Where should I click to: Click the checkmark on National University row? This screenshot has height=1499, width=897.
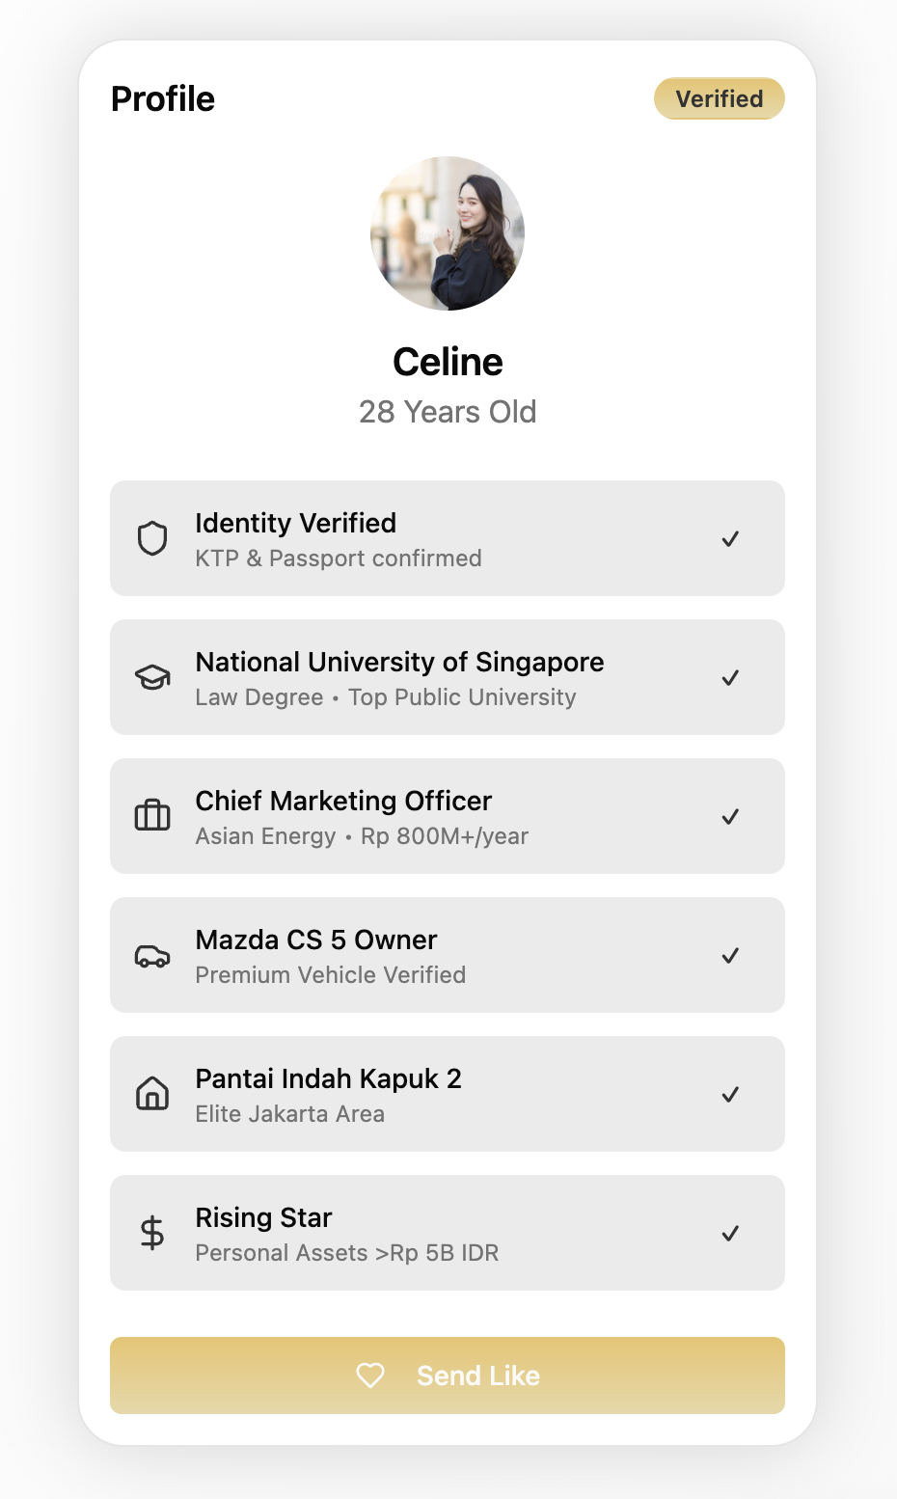(x=730, y=678)
